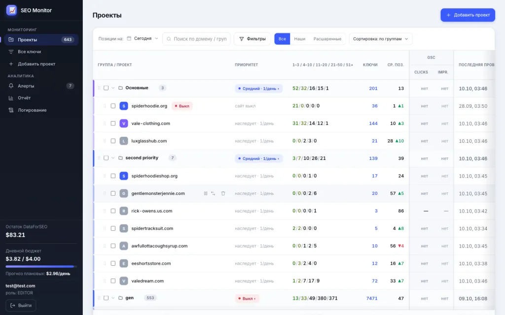Click the calendar icon next to Сегодня
This screenshot has width=505, height=315.
(129, 38)
